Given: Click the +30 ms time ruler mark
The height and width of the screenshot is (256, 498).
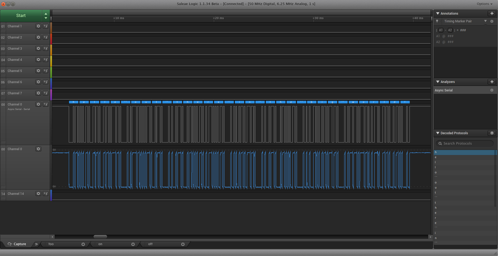Looking at the screenshot, I should tap(318, 18).
